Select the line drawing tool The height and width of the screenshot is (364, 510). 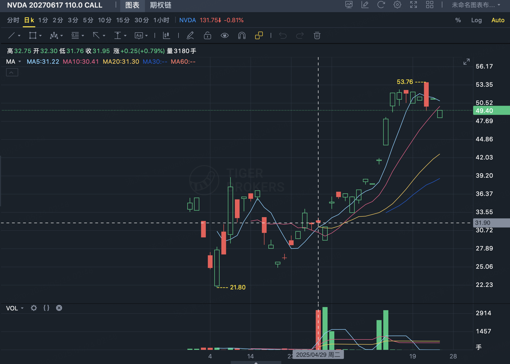[x=12, y=35]
